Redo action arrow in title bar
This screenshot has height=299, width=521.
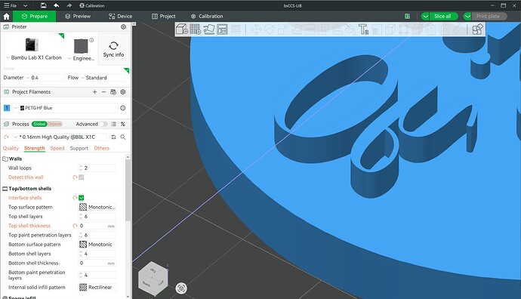click(69, 5)
